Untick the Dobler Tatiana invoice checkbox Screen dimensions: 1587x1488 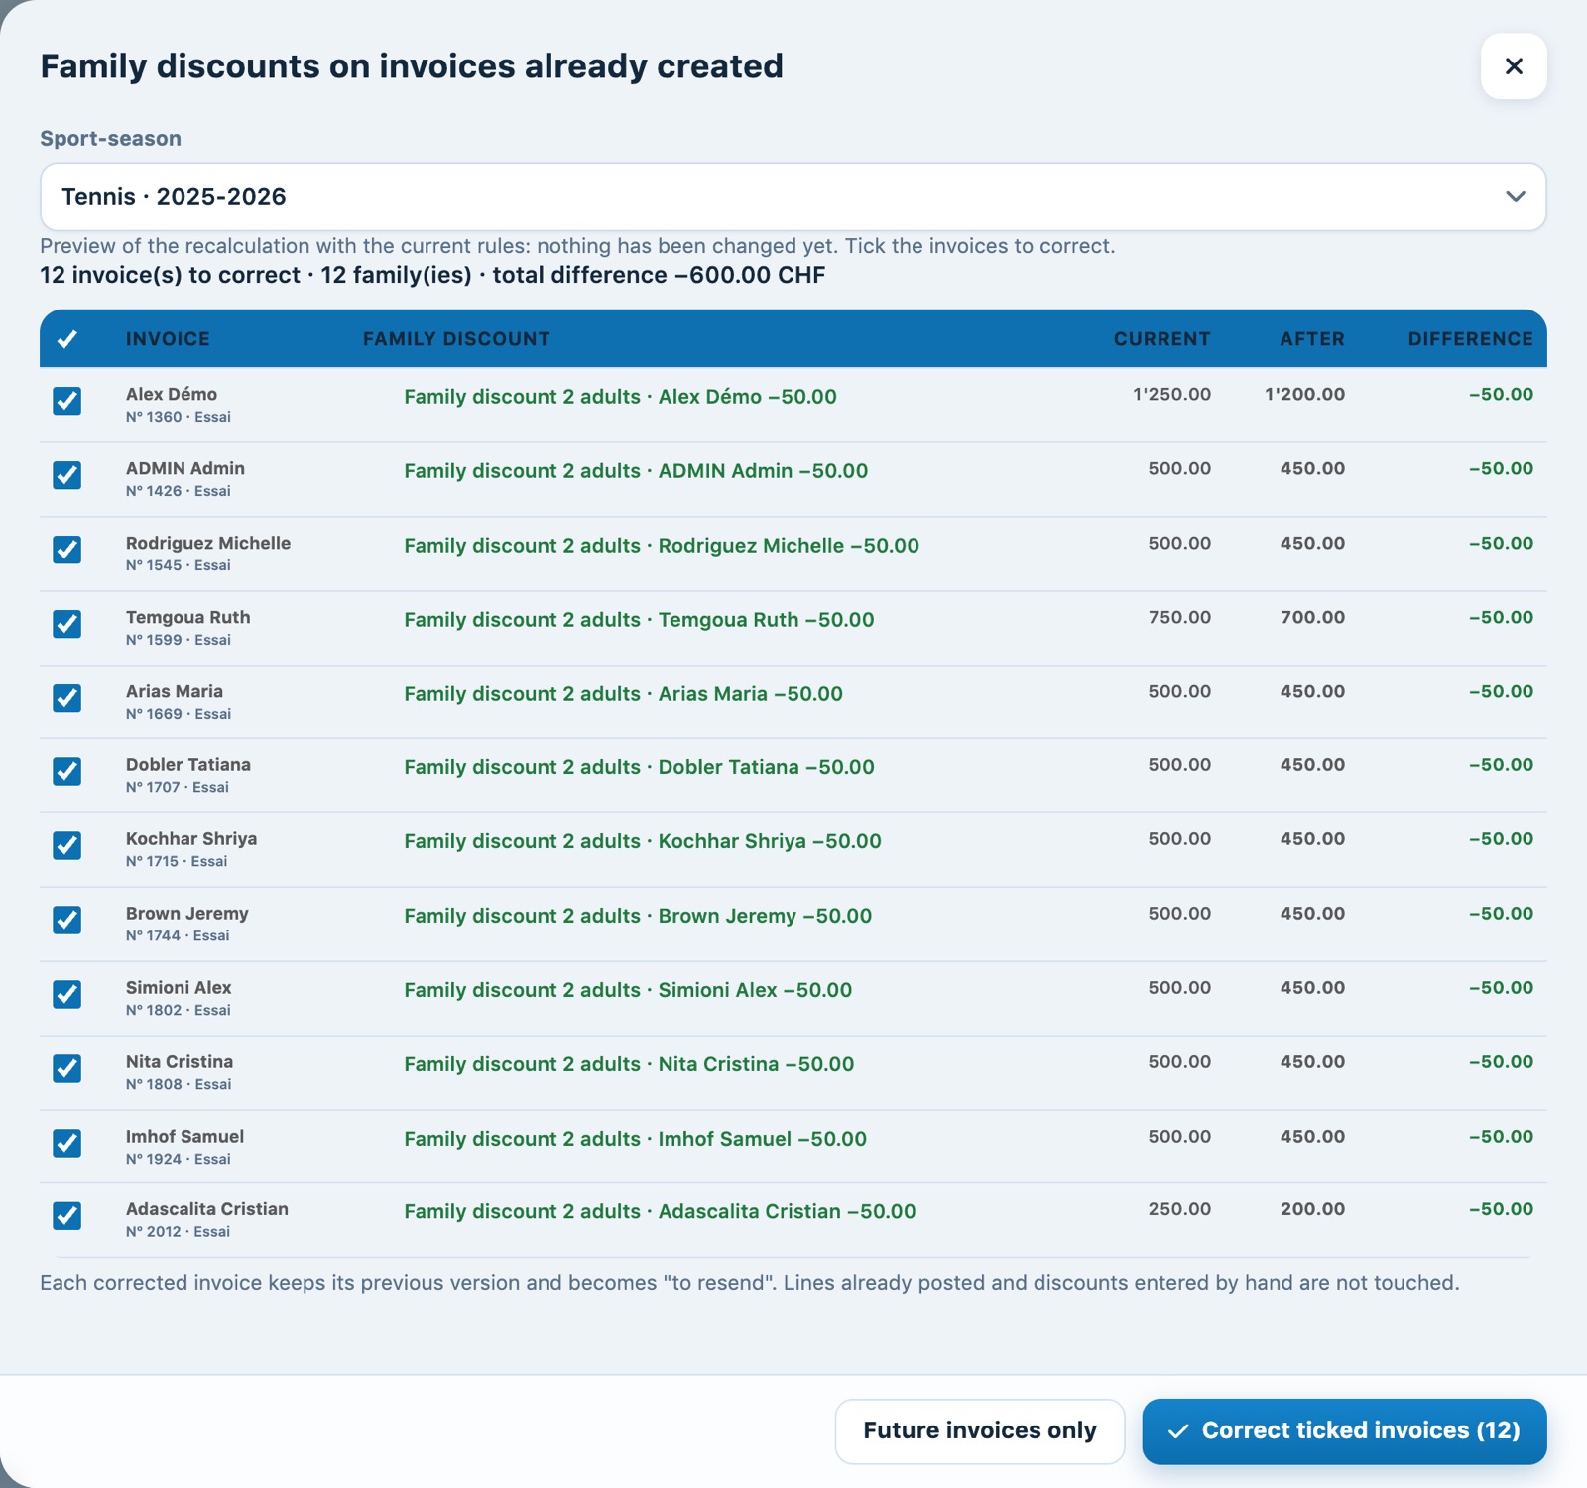[x=67, y=771]
